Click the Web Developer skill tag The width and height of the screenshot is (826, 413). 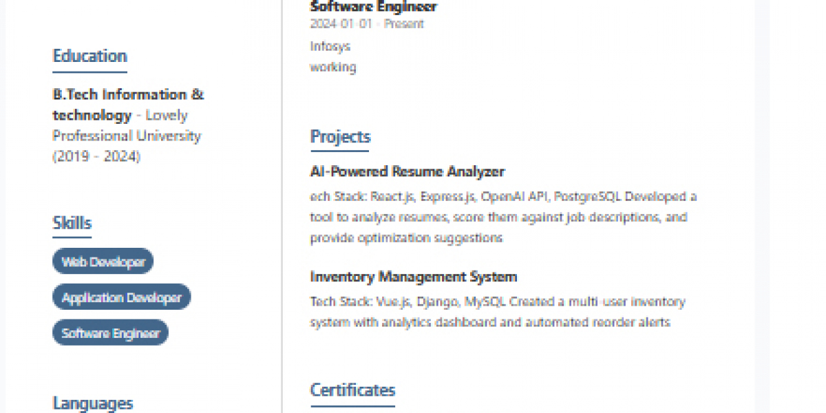point(103,262)
